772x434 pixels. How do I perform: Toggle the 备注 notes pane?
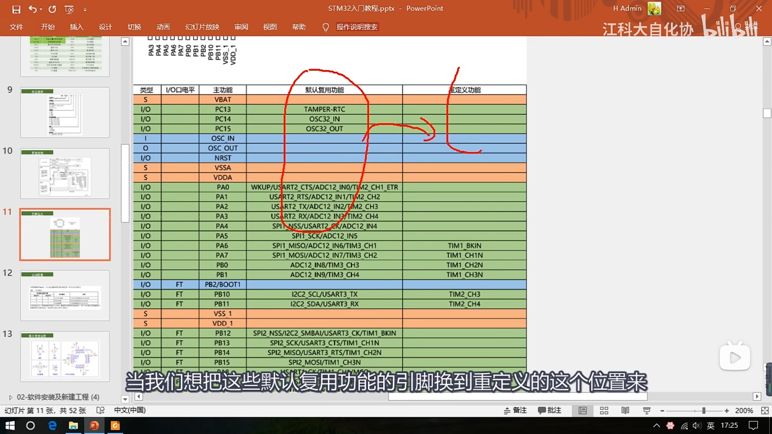coord(515,410)
